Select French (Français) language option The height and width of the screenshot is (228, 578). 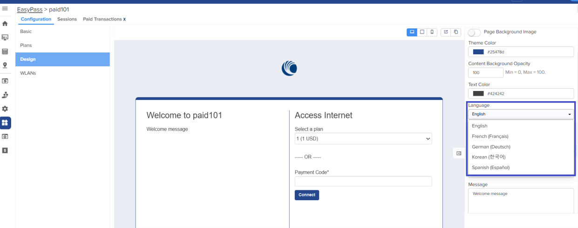click(x=490, y=137)
